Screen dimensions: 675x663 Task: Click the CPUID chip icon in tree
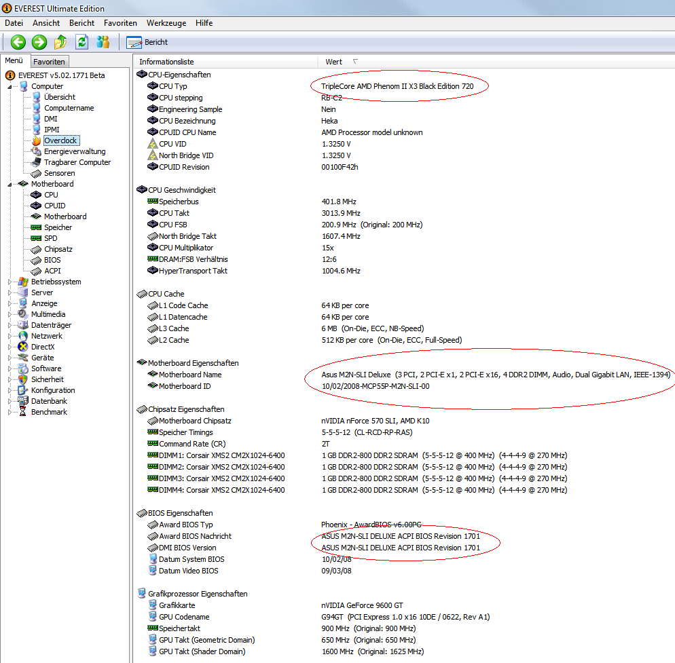pyautogui.click(x=36, y=206)
